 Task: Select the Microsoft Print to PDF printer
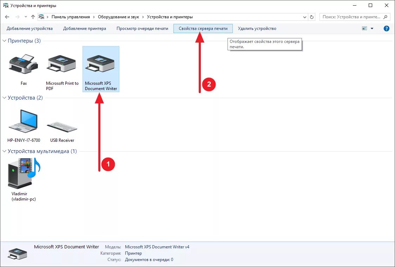[x=62, y=64]
